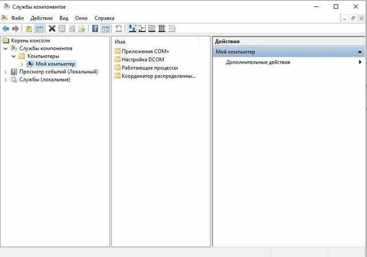Click the Refresh toolbar icon
Viewport: 367px width, 257px height.
pyautogui.click(x=72, y=29)
